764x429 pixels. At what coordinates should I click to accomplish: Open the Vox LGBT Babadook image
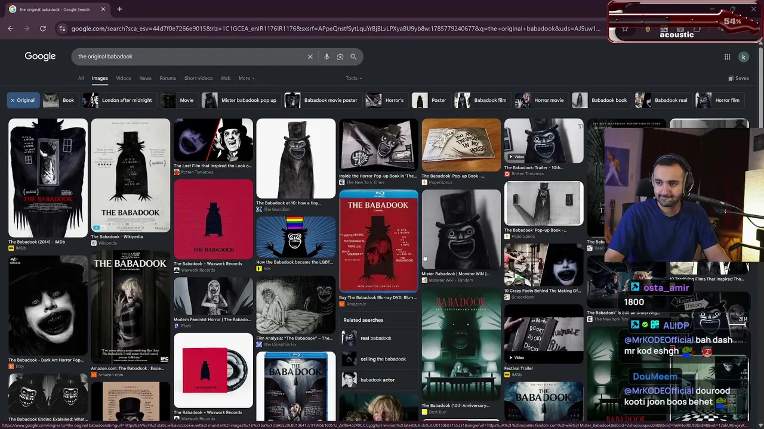(296, 236)
